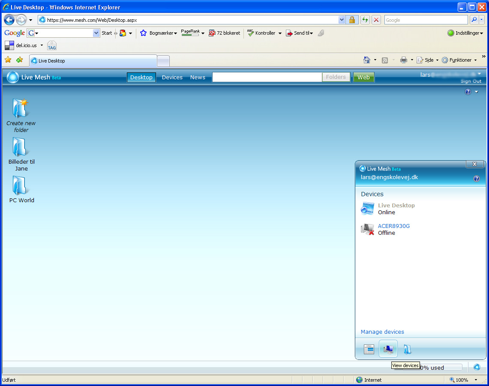Screen dimensions: 489x386
Task: Click the Manage devices link
Action: 382,332
